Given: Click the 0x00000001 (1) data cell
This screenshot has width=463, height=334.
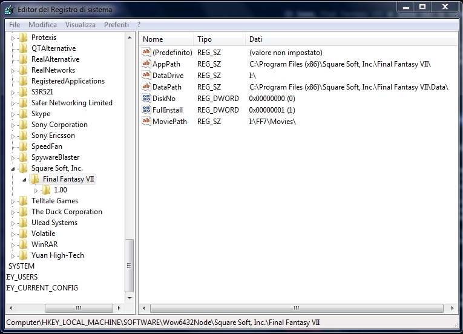Looking at the screenshot, I should pos(272,110).
